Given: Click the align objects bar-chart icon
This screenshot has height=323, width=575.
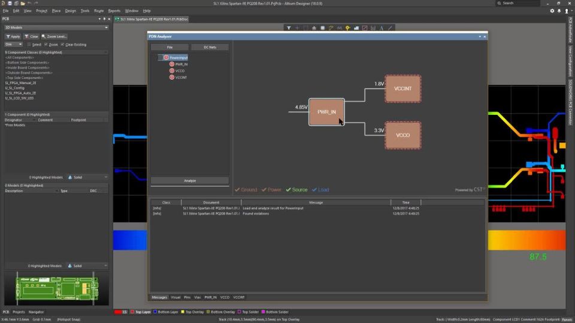Looking at the screenshot, I should tap(314, 28).
